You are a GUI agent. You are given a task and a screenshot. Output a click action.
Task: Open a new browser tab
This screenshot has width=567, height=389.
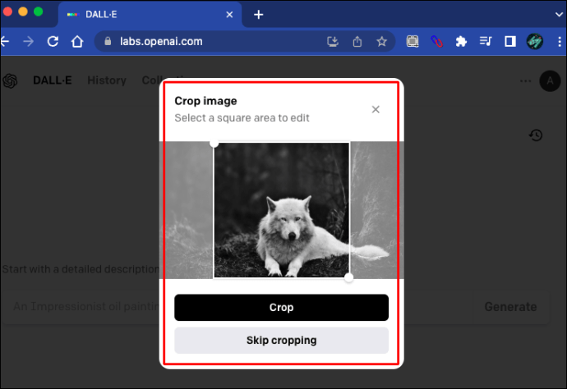click(x=259, y=15)
